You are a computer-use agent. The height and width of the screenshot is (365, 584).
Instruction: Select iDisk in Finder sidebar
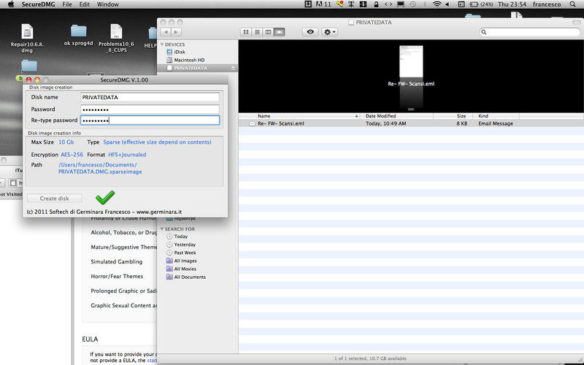pos(180,52)
